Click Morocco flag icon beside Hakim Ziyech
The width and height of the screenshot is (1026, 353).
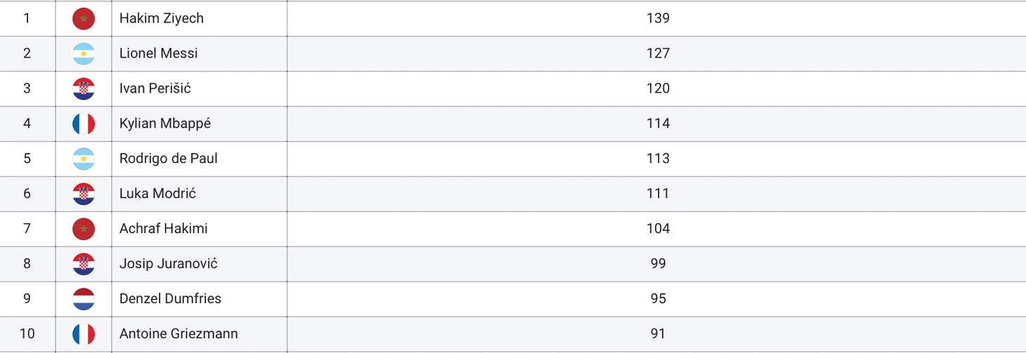[84, 18]
